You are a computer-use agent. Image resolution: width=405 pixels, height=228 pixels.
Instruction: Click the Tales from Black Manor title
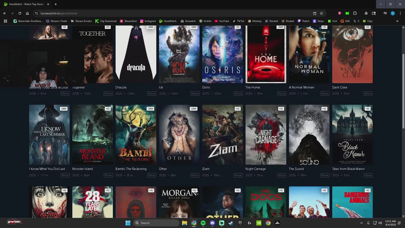[348, 169]
